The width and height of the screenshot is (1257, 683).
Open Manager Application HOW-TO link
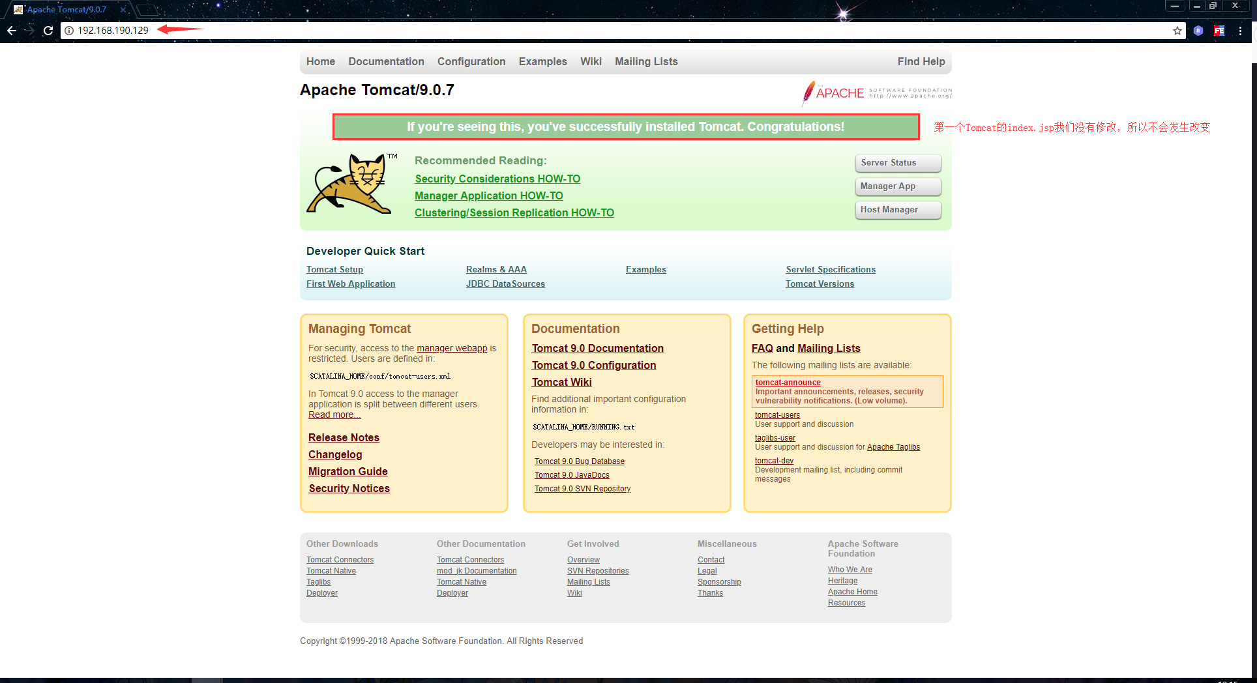pos(489,196)
